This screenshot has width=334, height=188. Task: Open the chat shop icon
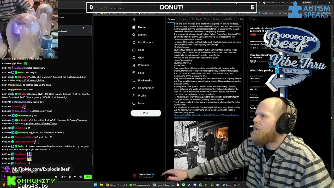pyautogui.click(x=70, y=177)
